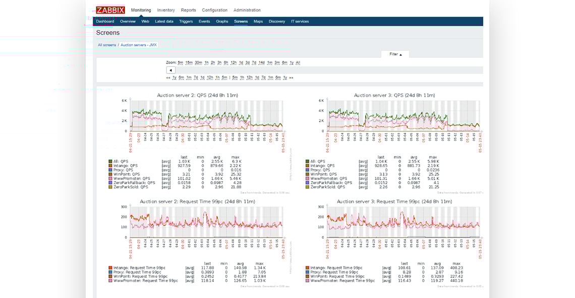Screen dimensions: 575x298
Task: Set Zoom to 3m
Action: (x=277, y=62)
